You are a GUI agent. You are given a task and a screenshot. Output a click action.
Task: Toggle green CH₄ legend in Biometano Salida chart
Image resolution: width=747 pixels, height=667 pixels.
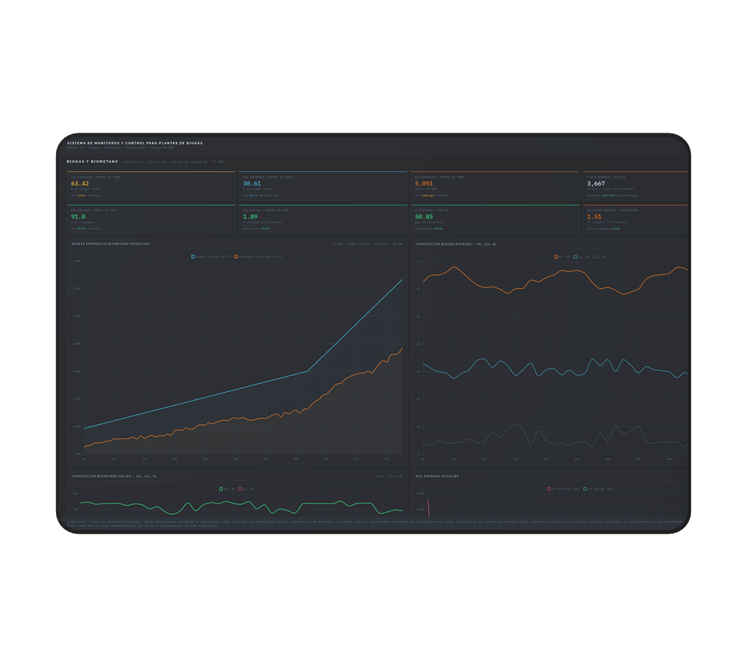(221, 489)
